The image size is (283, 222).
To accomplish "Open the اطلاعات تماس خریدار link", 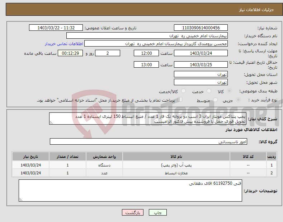I will [x=64, y=44].
